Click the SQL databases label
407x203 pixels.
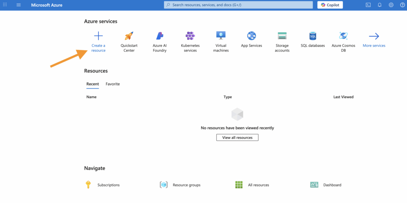click(x=313, y=46)
